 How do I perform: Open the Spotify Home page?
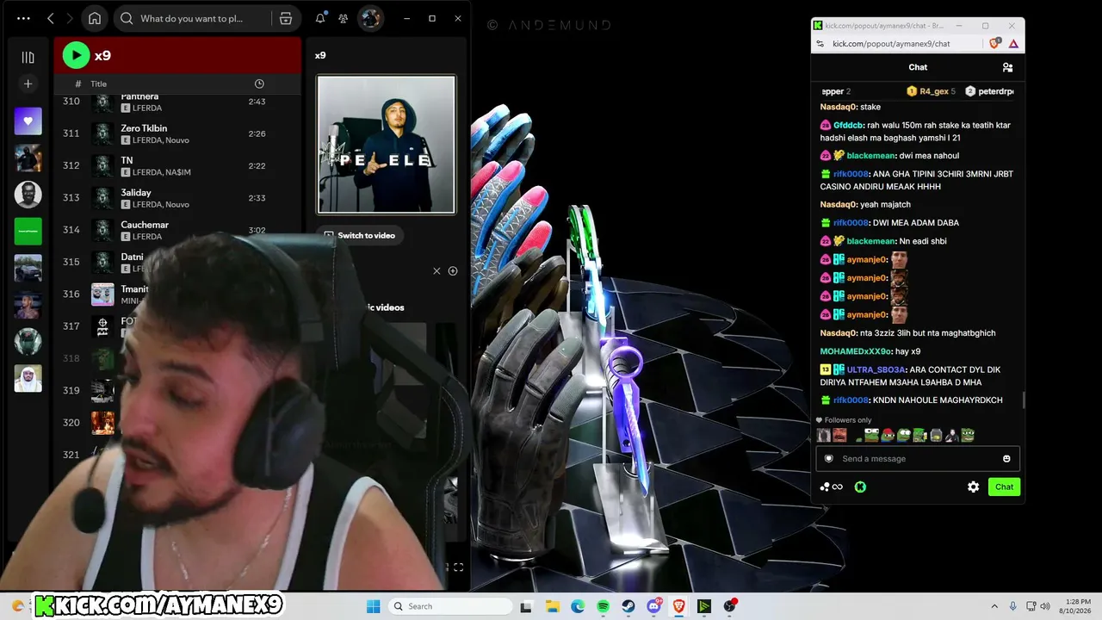coord(95,18)
